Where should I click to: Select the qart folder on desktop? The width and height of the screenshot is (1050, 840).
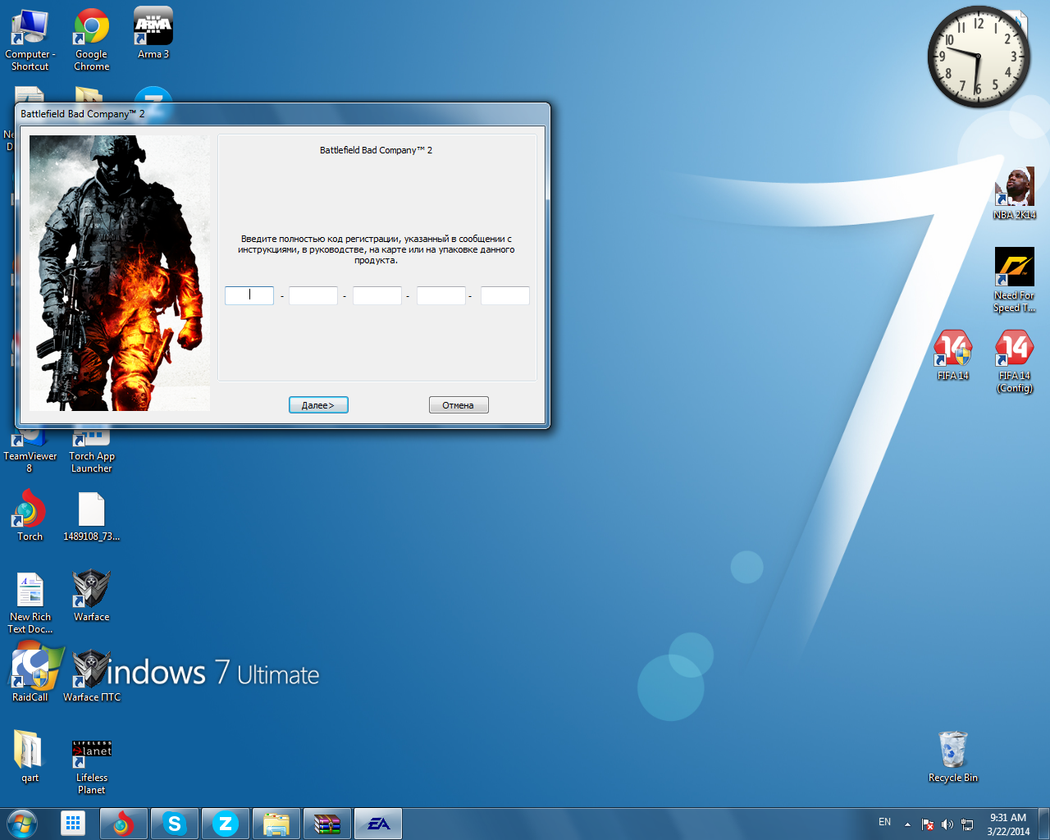point(30,756)
